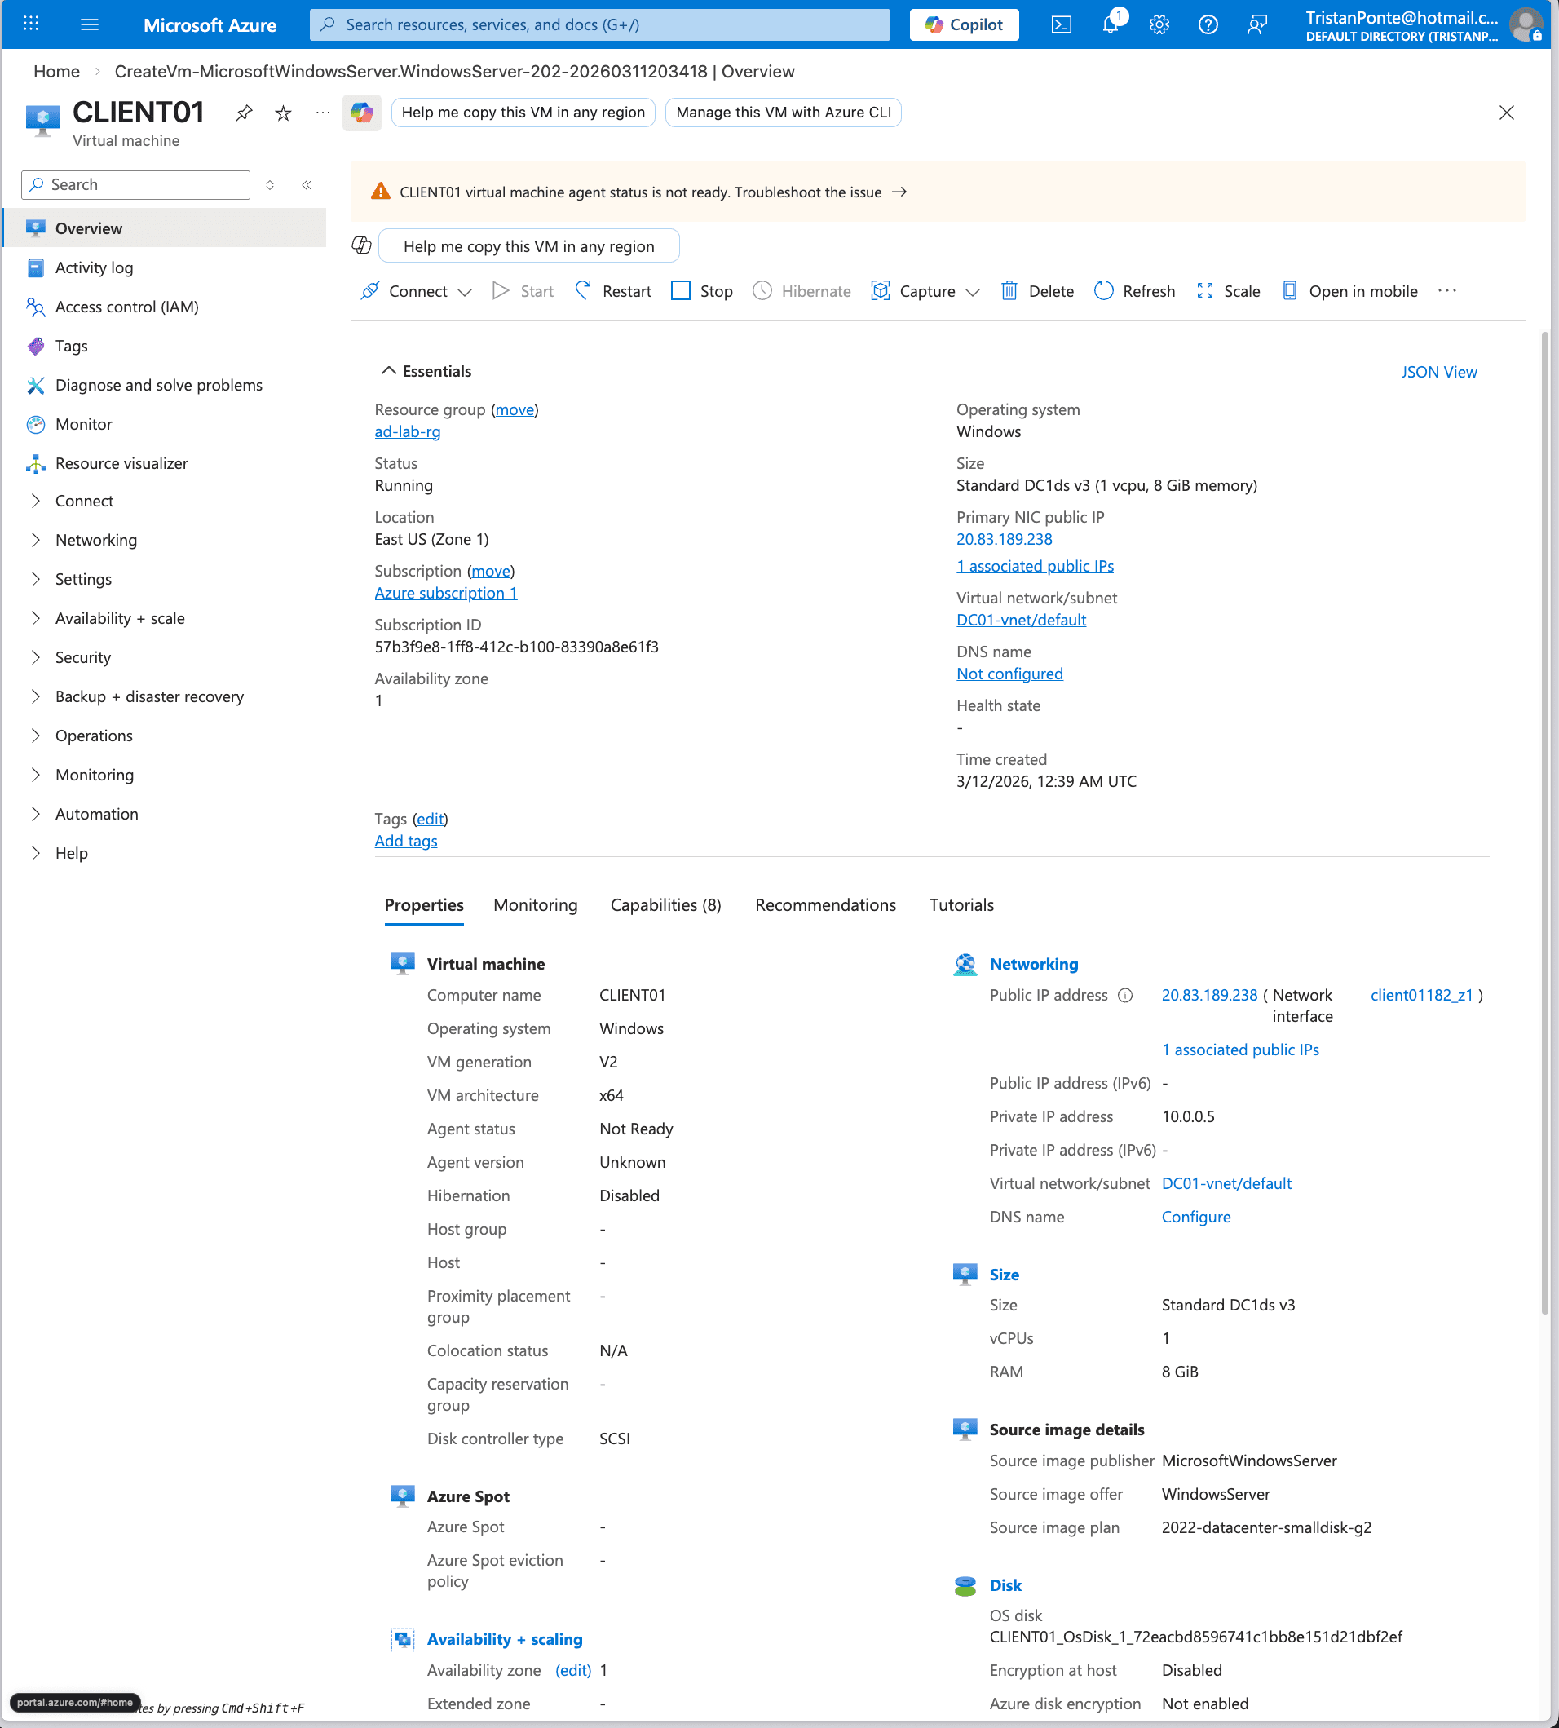Click Open in mobile
The image size is (1559, 1728).
click(x=1349, y=291)
